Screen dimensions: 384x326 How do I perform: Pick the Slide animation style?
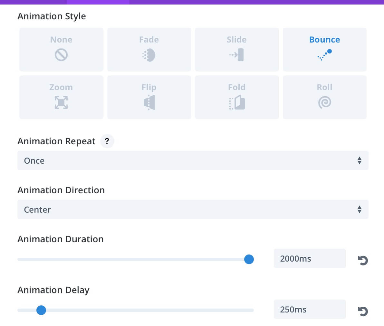pos(237,50)
